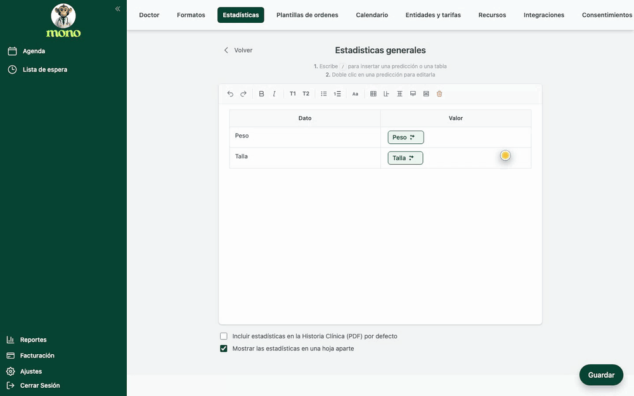Open Reportes from the sidebar
The height and width of the screenshot is (396, 634).
click(x=33, y=340)
